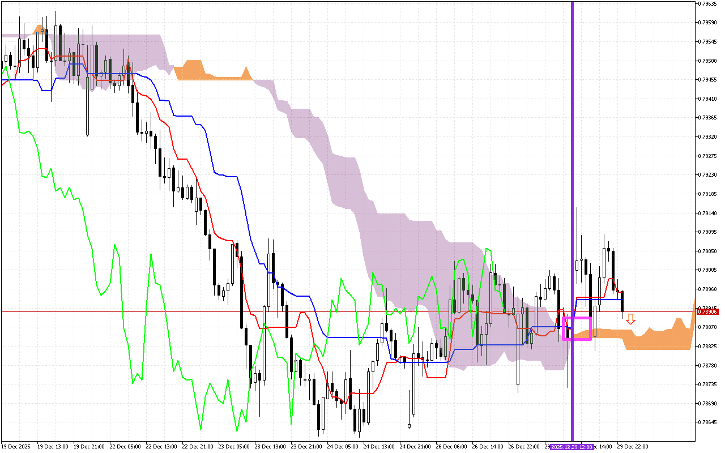The image size is (725, 453).
Task: Select the magenta rectangle on the chart
Action: (x=577, y=328)
